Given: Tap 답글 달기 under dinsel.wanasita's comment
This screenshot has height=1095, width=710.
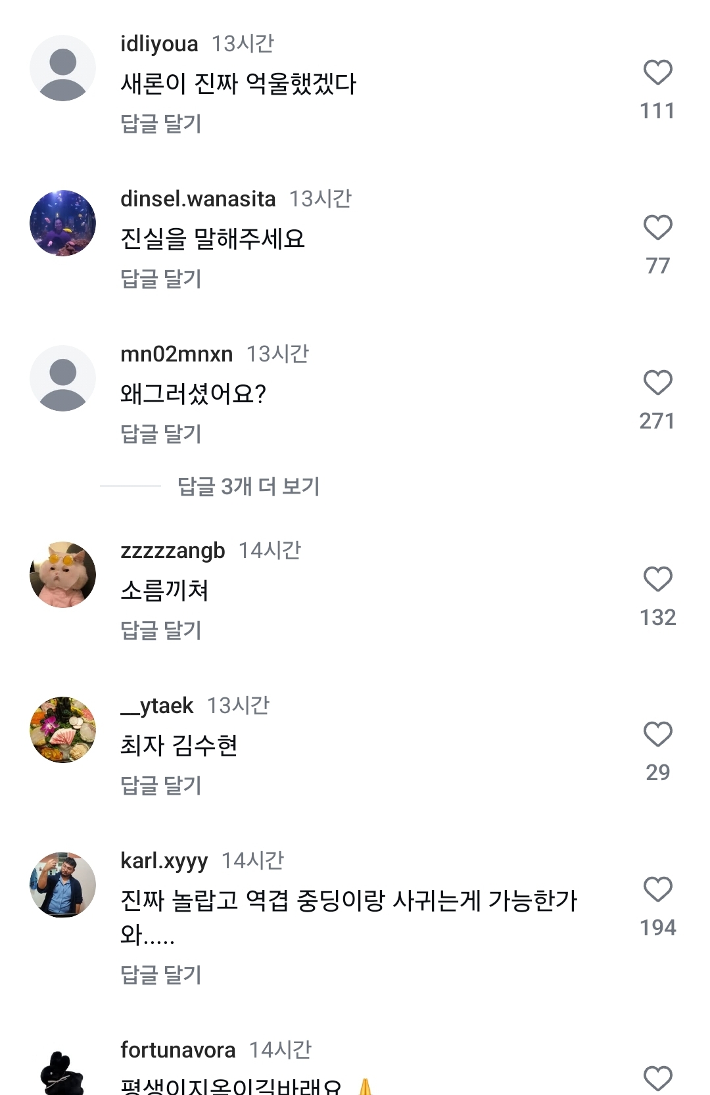Looking at the screenshot, I should (160, 279).
